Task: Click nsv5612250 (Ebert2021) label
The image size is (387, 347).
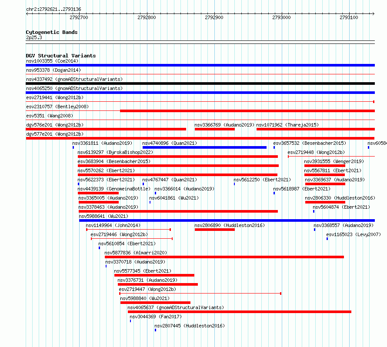Action: pos(262,180)
